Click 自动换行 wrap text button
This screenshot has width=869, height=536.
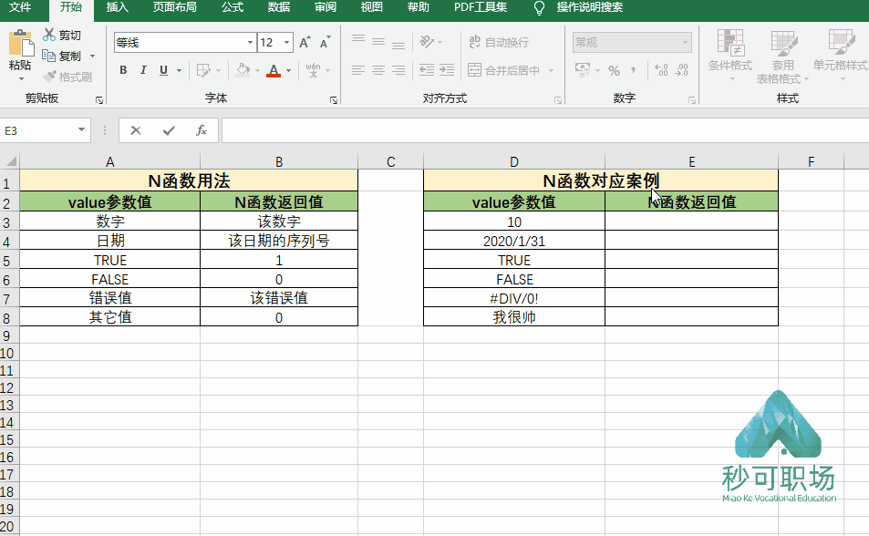[x=499, y=42]
